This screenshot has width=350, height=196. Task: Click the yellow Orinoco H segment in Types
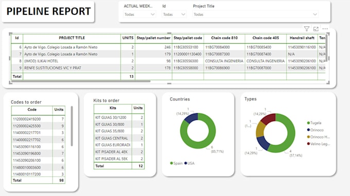click(x=260, y=129)
